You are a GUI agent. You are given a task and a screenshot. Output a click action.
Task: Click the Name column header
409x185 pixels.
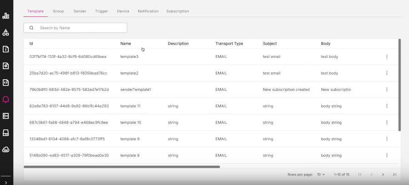point(125,44)
